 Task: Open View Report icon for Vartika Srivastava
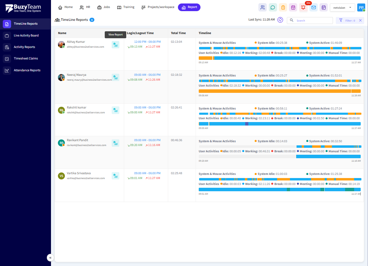115,176
